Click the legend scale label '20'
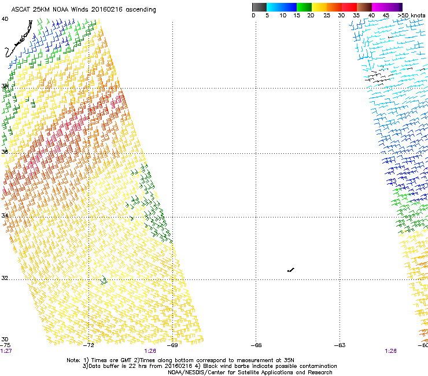This screenshot has width=428, height=376. [311, 16]
